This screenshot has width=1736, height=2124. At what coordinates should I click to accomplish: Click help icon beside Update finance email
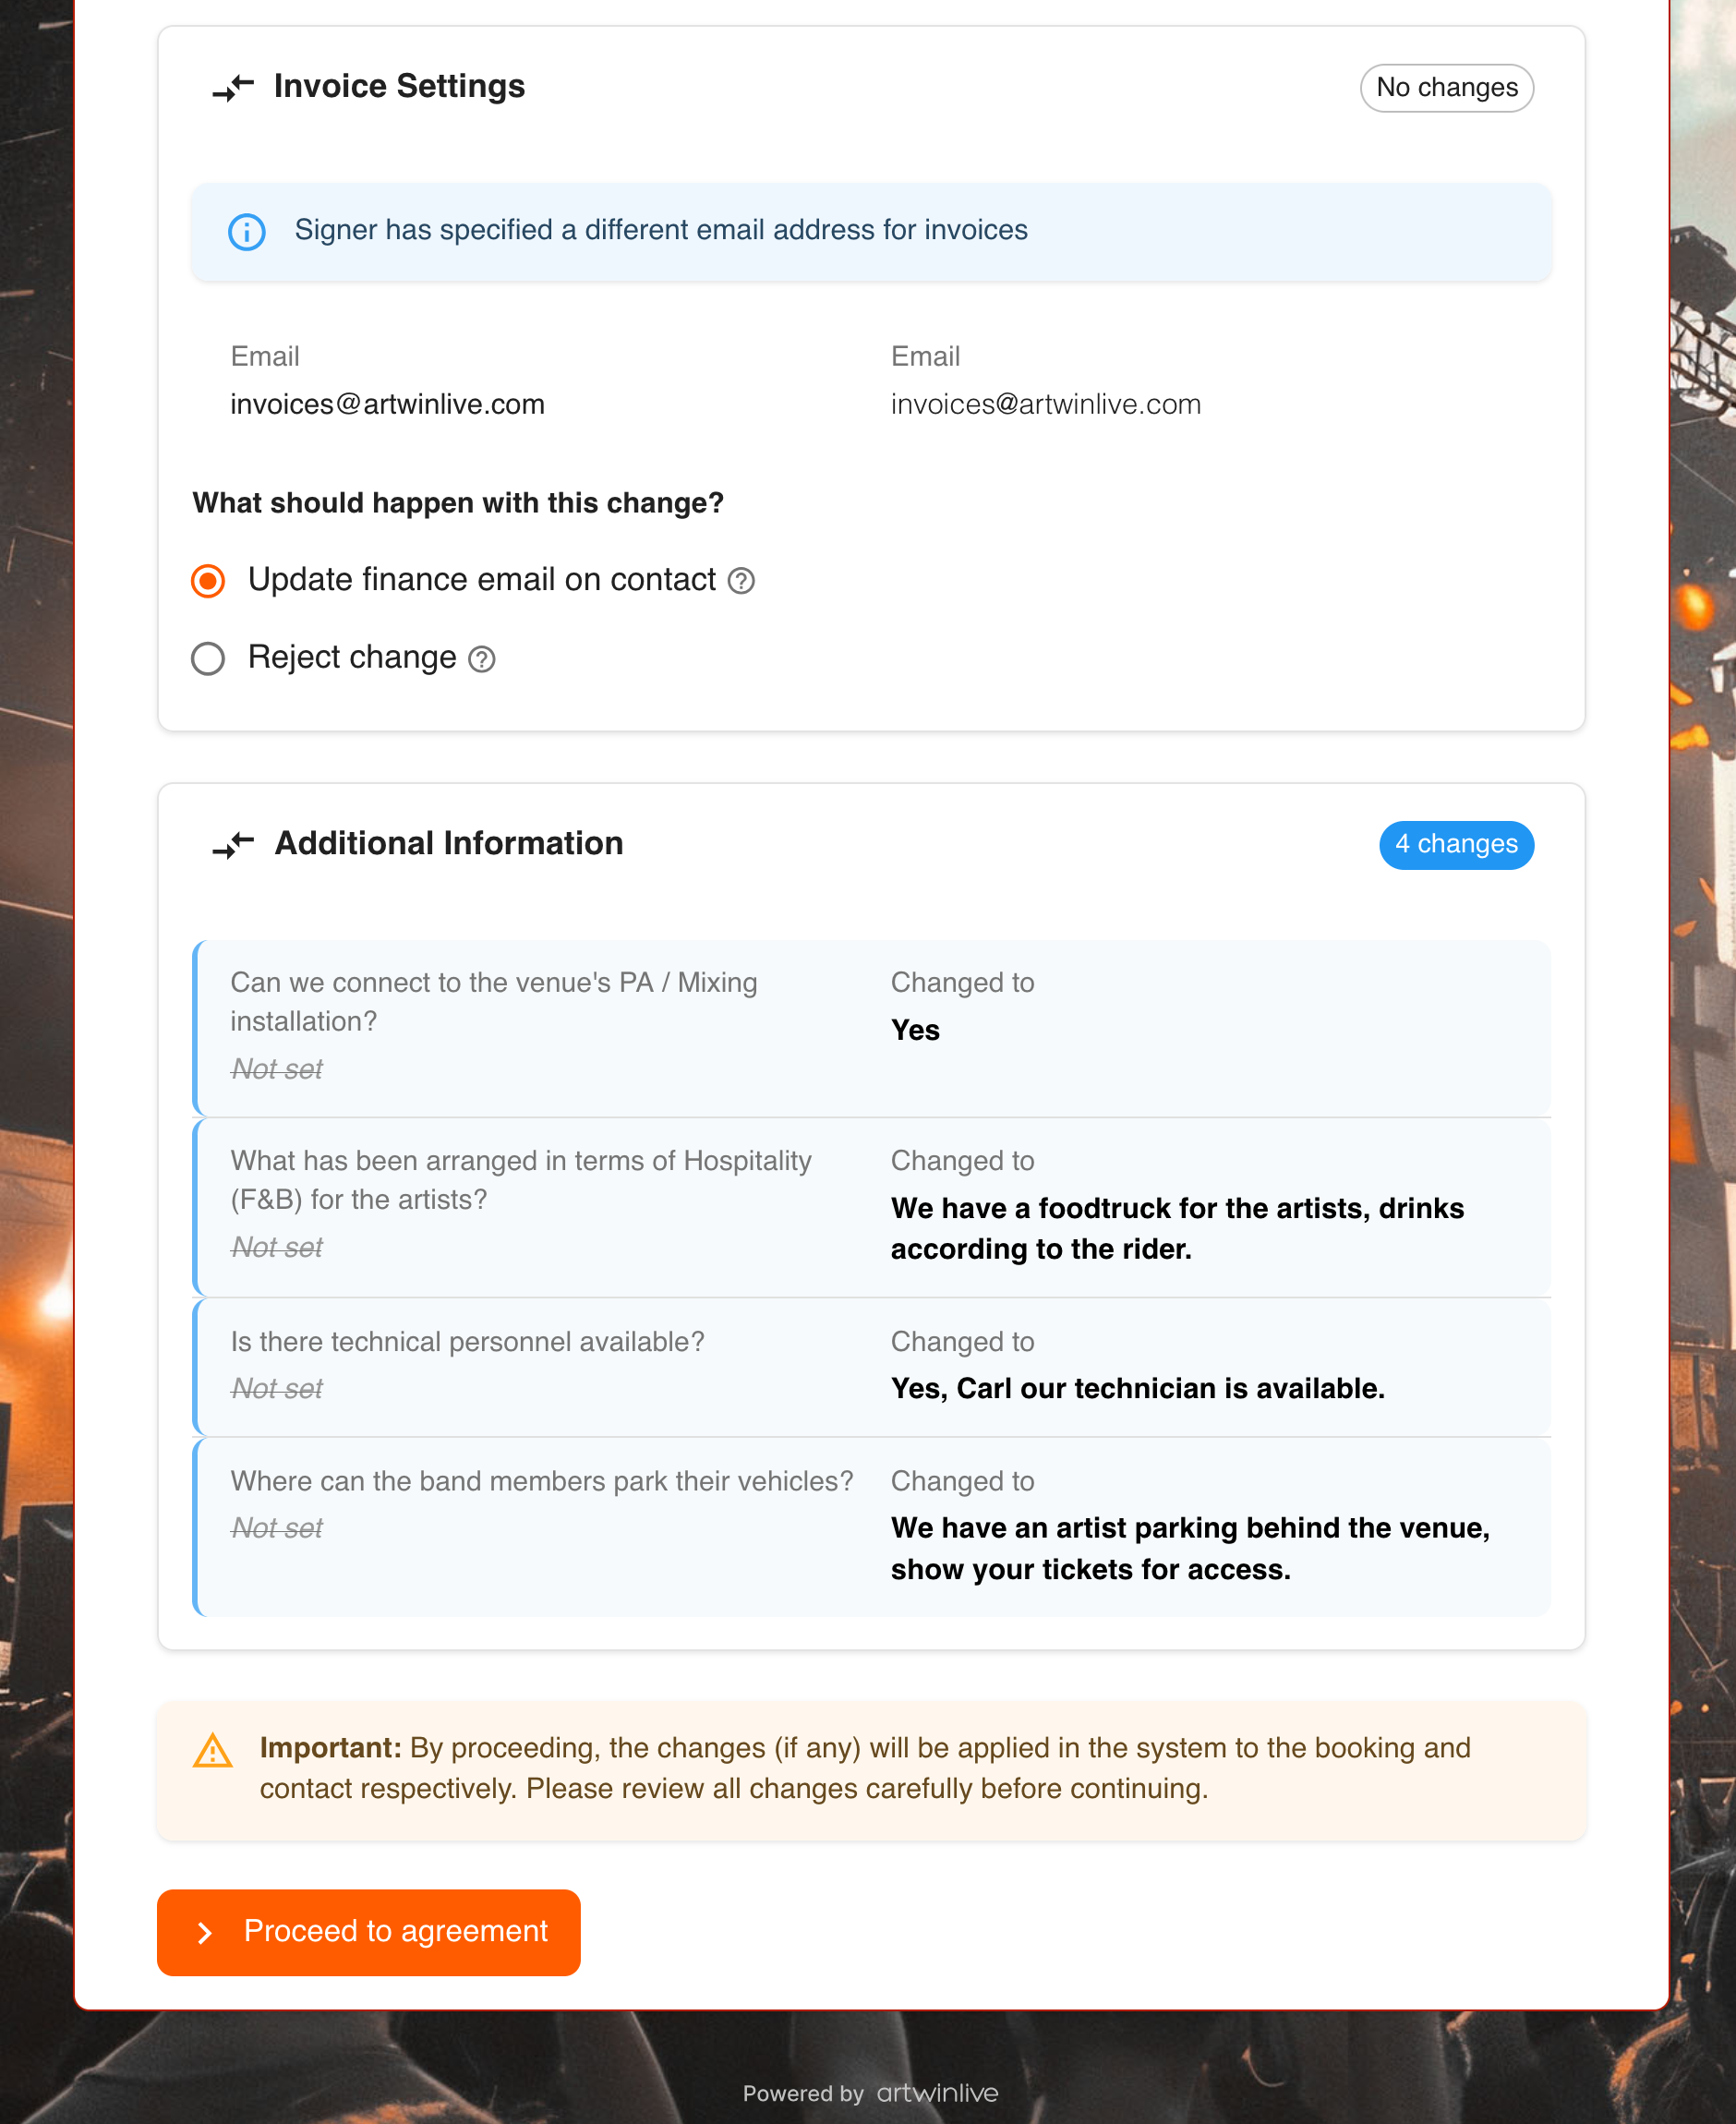pyautogui.click(x=741, y=581)
